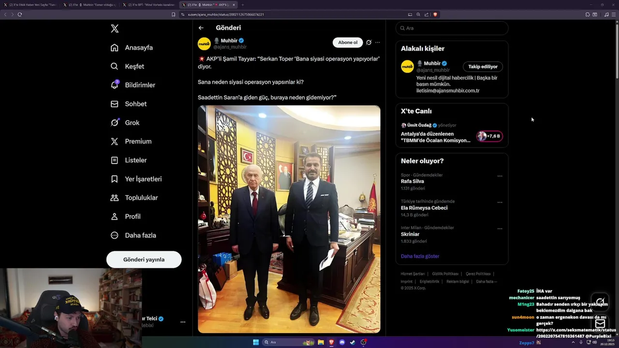
Task: Click Takip ediyor button for Muhbir
Action: coord(483,67)
